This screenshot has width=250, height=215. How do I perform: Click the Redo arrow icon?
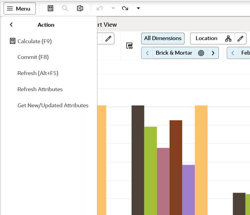click(x=125, y=8)
